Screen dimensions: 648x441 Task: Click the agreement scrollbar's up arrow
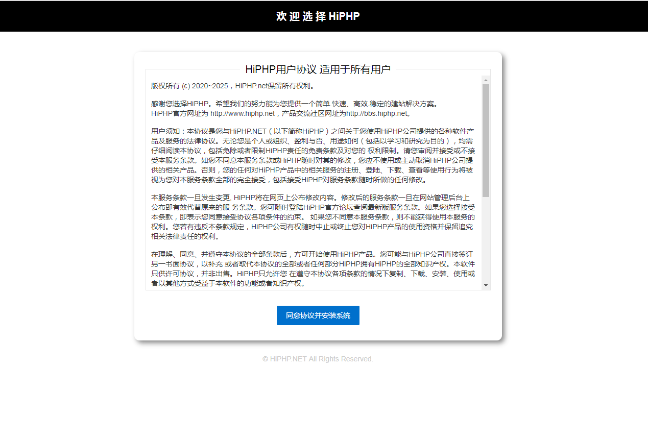click(486, 80)
